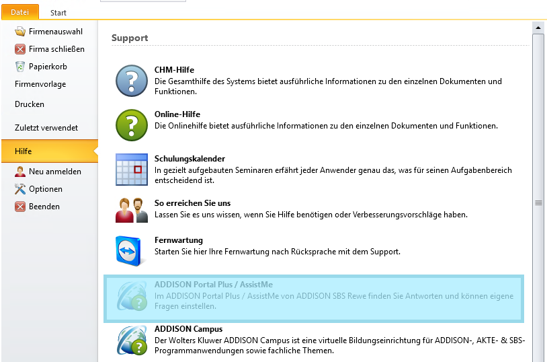Click text 'In gezielt aufgebauten Seminaren'
The width and height of the screenshot is (547, 362).
pos(214,170)
